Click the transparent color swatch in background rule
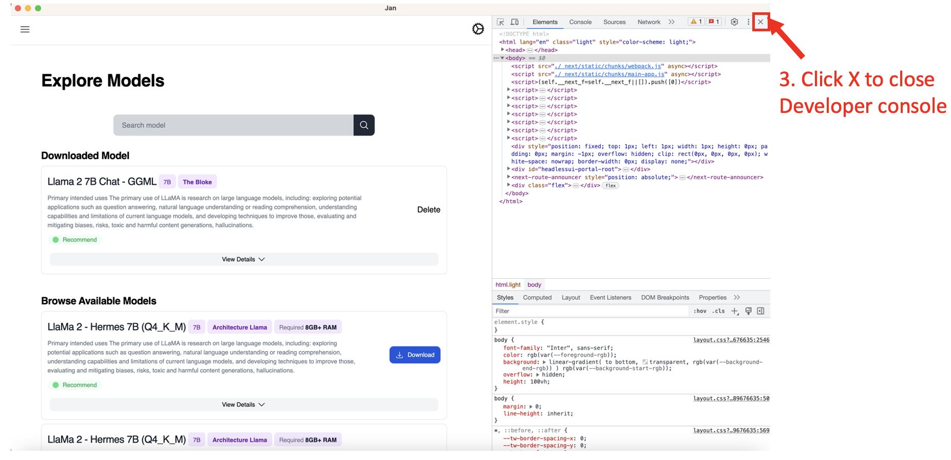 pos(645,362)
